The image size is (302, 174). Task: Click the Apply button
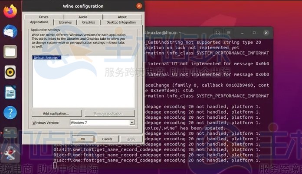pyautogui.click(x=131, y=139)
